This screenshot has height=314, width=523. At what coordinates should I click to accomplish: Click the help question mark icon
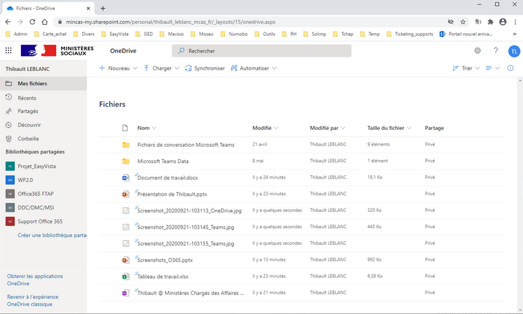point(495,51)
